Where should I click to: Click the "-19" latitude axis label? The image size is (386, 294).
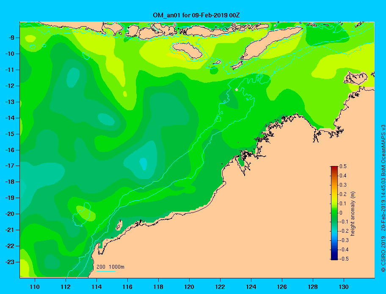tap(9, 198)
